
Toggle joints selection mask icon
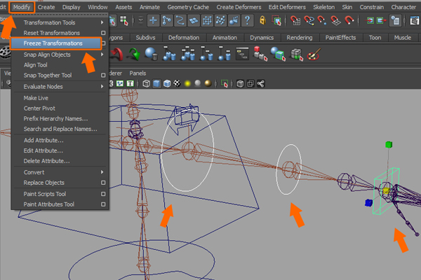[x=167, y=20]
